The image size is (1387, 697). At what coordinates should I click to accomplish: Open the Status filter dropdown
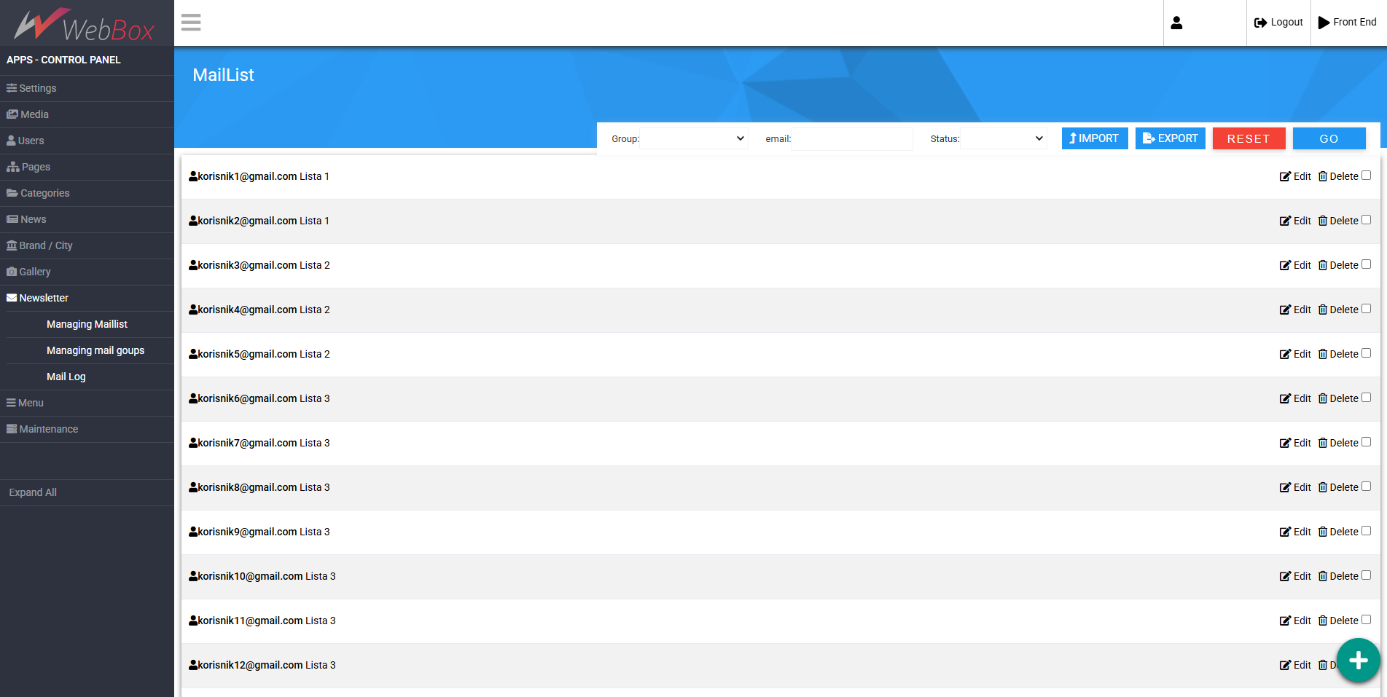click(x=1004, y=138)
